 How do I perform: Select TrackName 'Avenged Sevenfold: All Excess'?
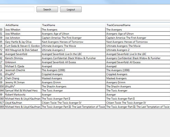(x=73, y=62)
